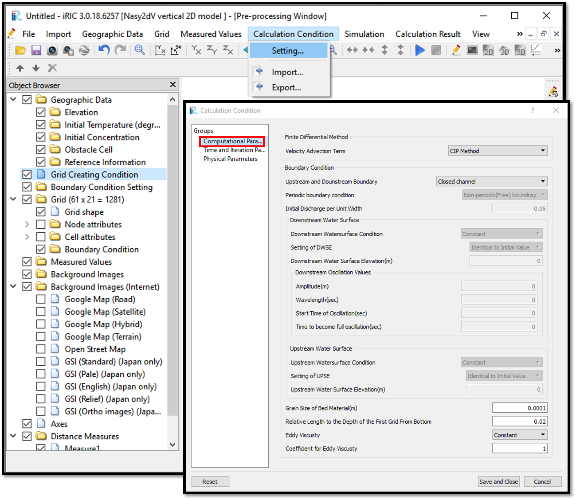Click Grain Size of Bed Material field
This screenshot has height=500, width=576.
click(520, 408)
